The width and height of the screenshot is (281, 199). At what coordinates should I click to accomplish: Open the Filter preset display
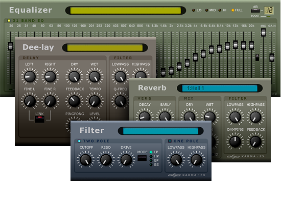160,131
